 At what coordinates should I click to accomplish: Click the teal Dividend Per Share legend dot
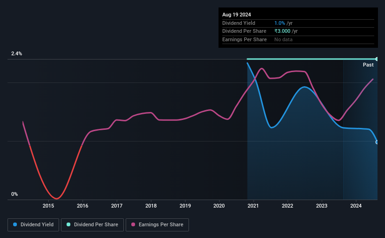point(68,224)
